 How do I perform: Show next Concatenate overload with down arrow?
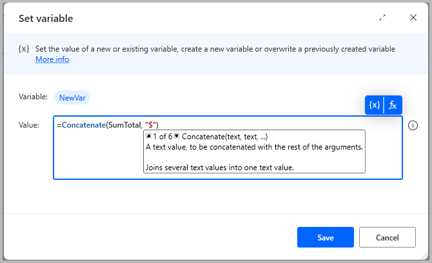pos(177,137)
